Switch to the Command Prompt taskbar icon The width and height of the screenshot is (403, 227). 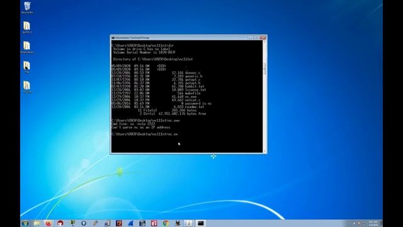click(201, 223)
